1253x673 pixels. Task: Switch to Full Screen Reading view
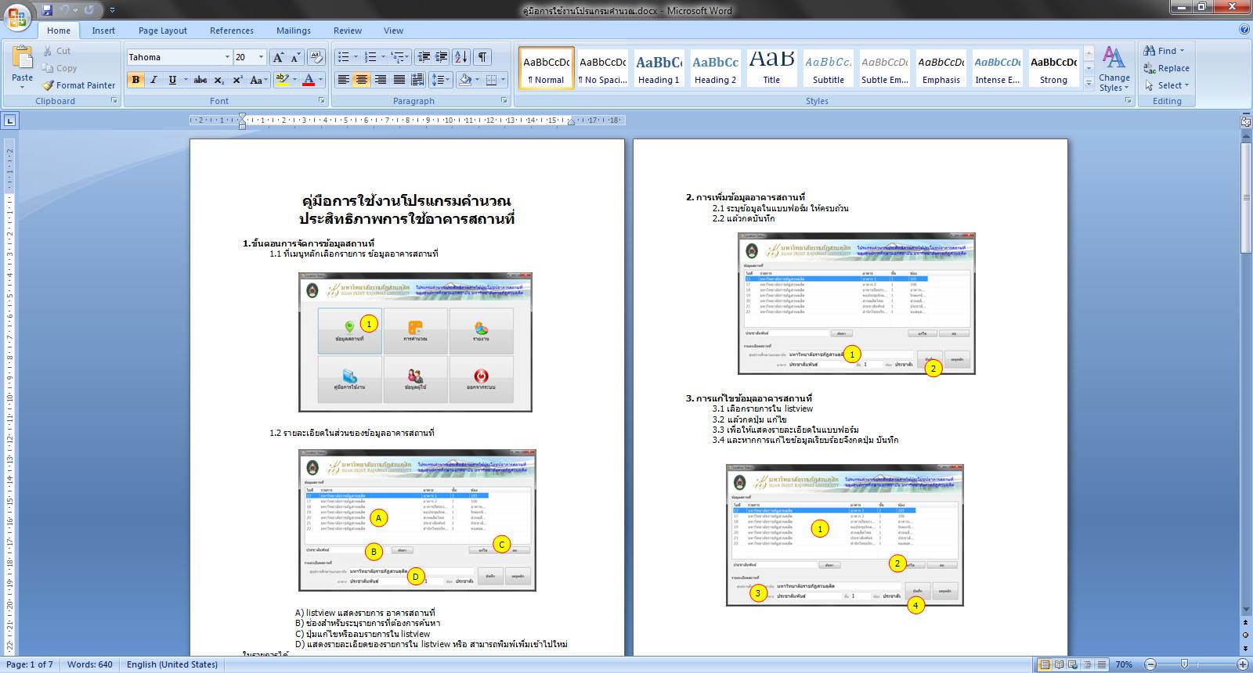[x=1059, y=664]
